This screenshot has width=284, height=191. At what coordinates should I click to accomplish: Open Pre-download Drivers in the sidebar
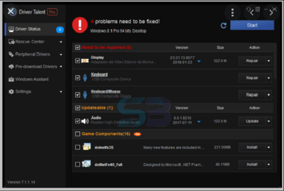[35, 66]
